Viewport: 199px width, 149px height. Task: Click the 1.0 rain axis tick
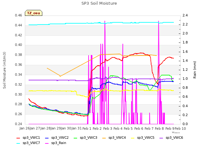[x=185, y=79]
